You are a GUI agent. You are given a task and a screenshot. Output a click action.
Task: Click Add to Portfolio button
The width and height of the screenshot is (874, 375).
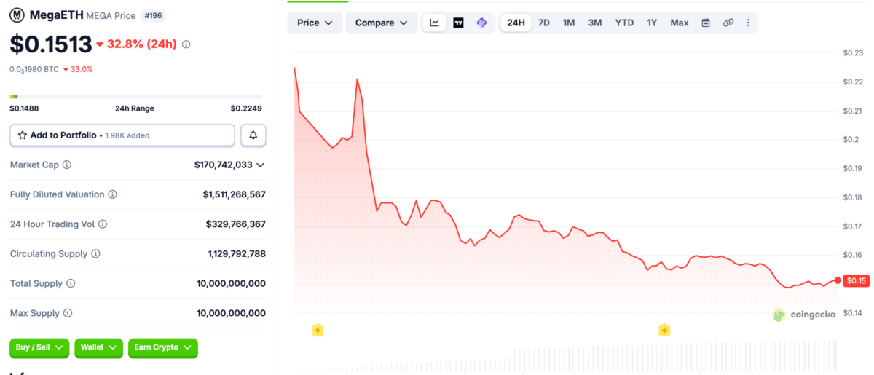[122, 135]
